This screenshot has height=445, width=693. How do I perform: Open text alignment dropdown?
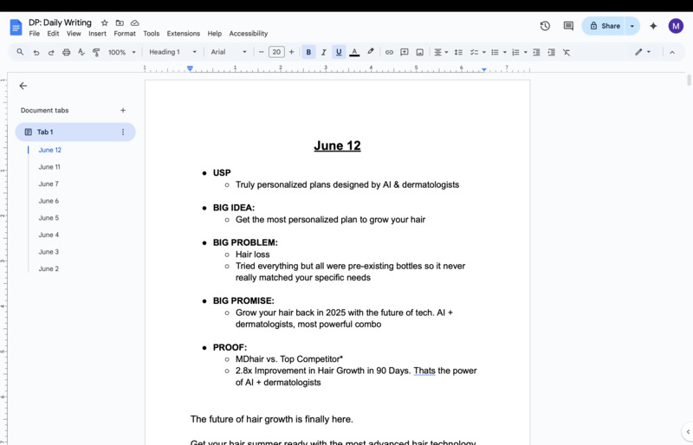coord(441,52)
